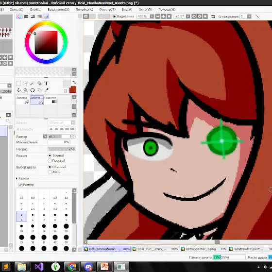Switch to Doki_Yuri_crazy document tab
Screen dimensions: 272x272
(x=155, y=249)
